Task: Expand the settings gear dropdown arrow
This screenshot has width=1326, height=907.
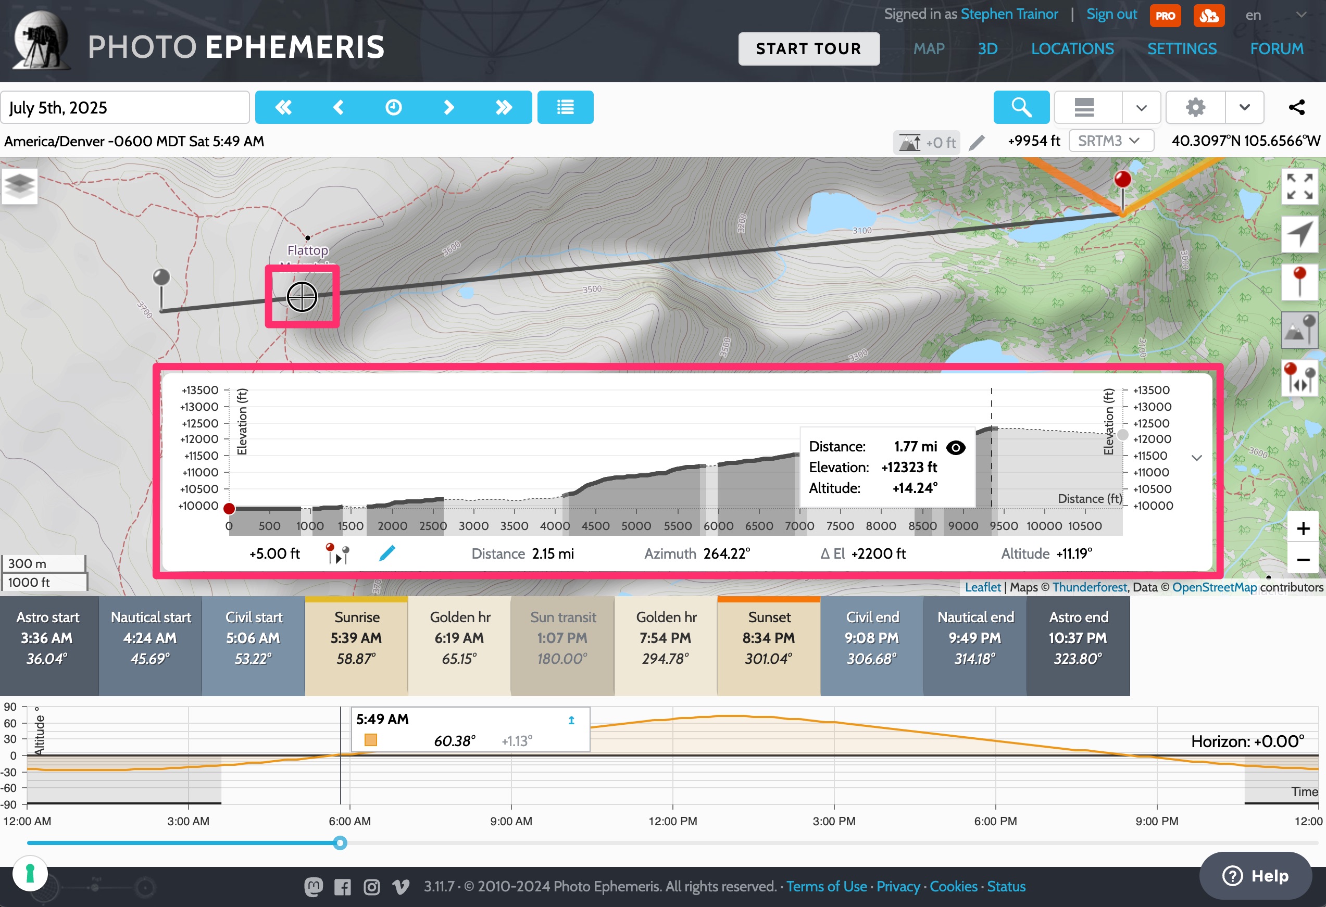Action: 1244,107
